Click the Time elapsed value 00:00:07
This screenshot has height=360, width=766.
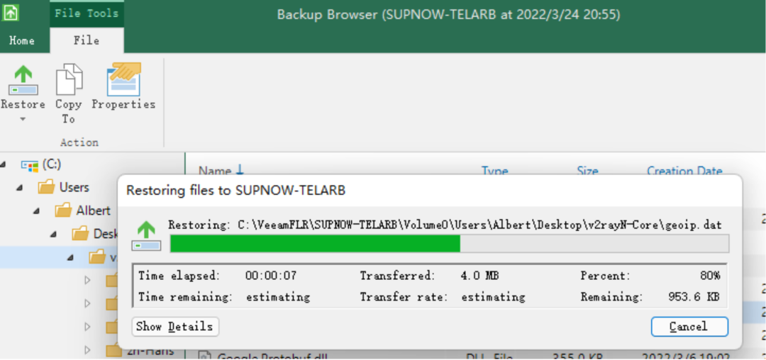271,276
